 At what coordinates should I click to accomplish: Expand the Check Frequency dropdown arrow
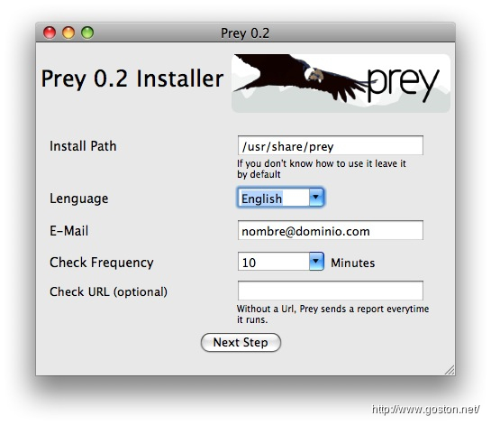point(316,262)
